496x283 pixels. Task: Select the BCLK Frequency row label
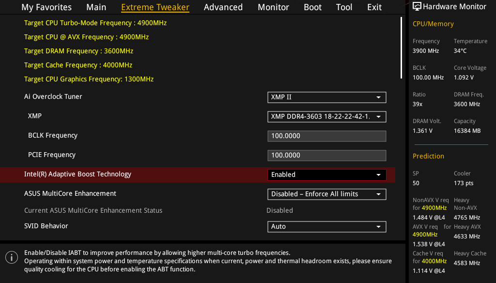tap(53, 136)
